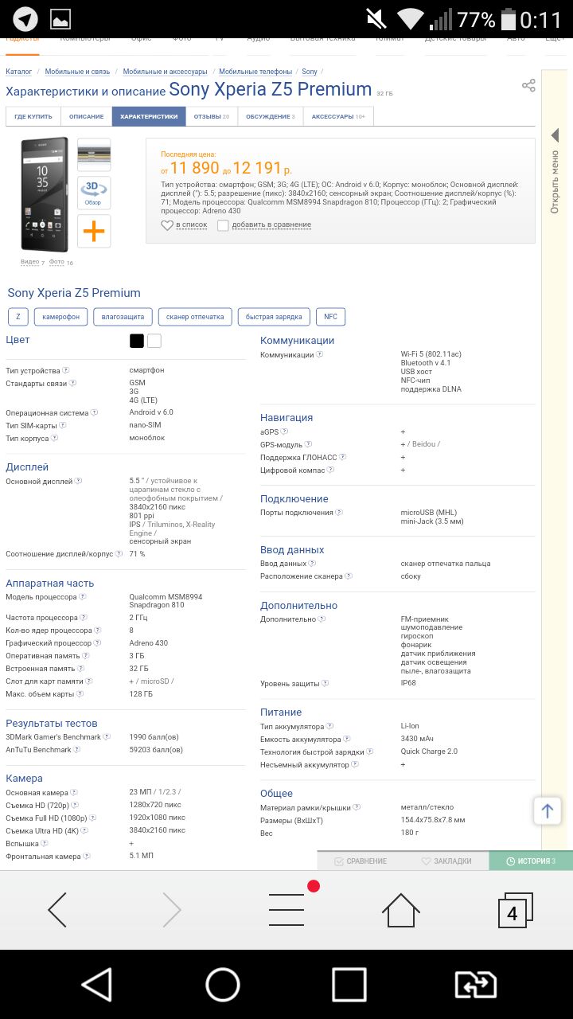Click help icon next to 'Модель процессора'
The image size is (573, 1019).
[83, 596]
